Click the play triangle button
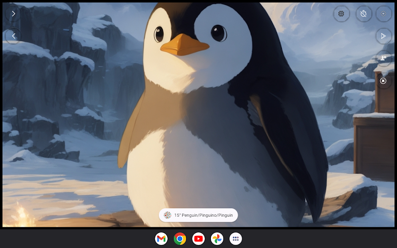The height and width of the screenshot is (248, 397). coord(383,36)
